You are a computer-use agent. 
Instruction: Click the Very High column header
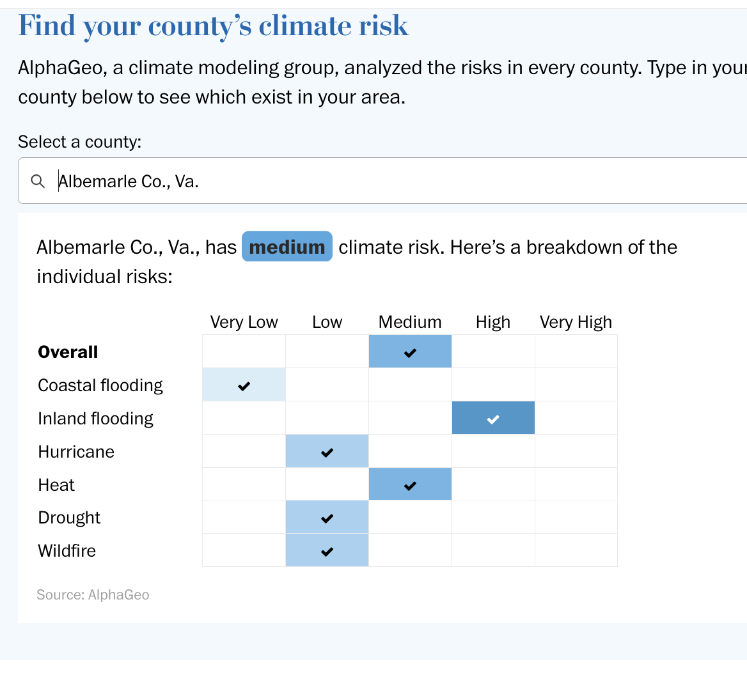pyautogui.click(x=576, y=322)
